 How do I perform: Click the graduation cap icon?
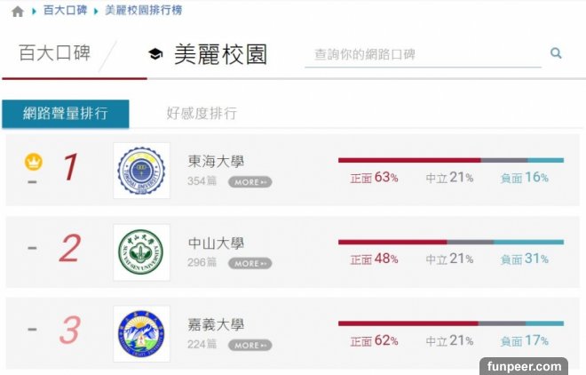[155, 55]
